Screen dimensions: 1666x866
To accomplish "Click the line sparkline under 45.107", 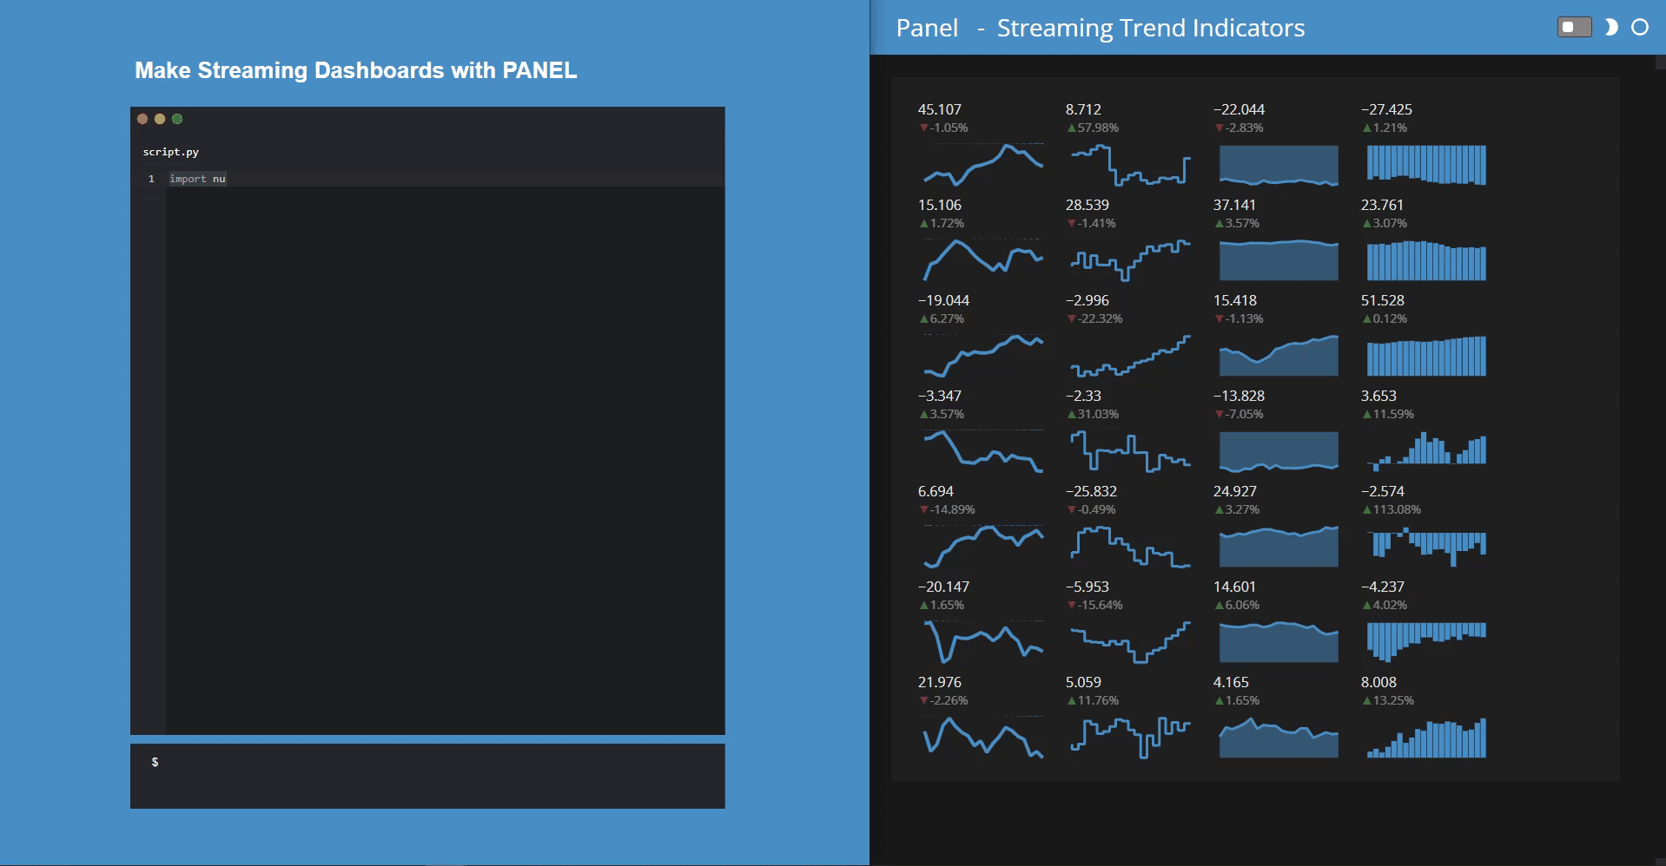I will pos(983,165).
